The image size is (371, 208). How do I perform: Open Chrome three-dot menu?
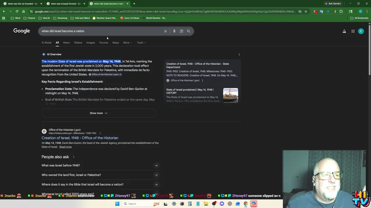click(x=367, y=12)
